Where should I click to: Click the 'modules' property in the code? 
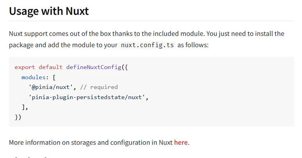(34, 77)
